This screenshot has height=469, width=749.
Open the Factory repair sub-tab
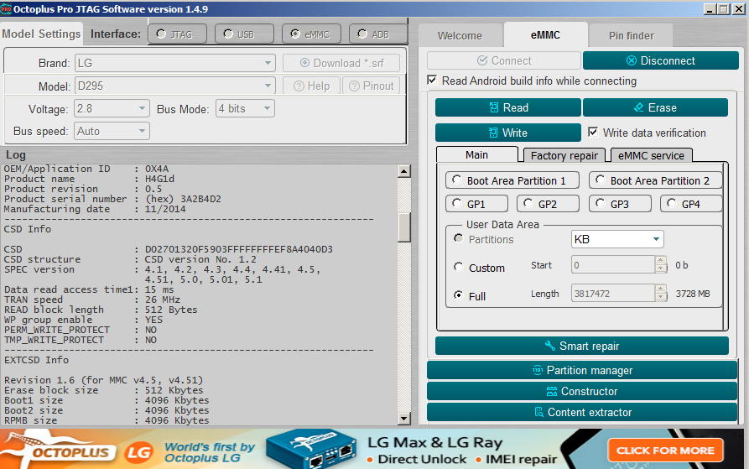[564, 156]
